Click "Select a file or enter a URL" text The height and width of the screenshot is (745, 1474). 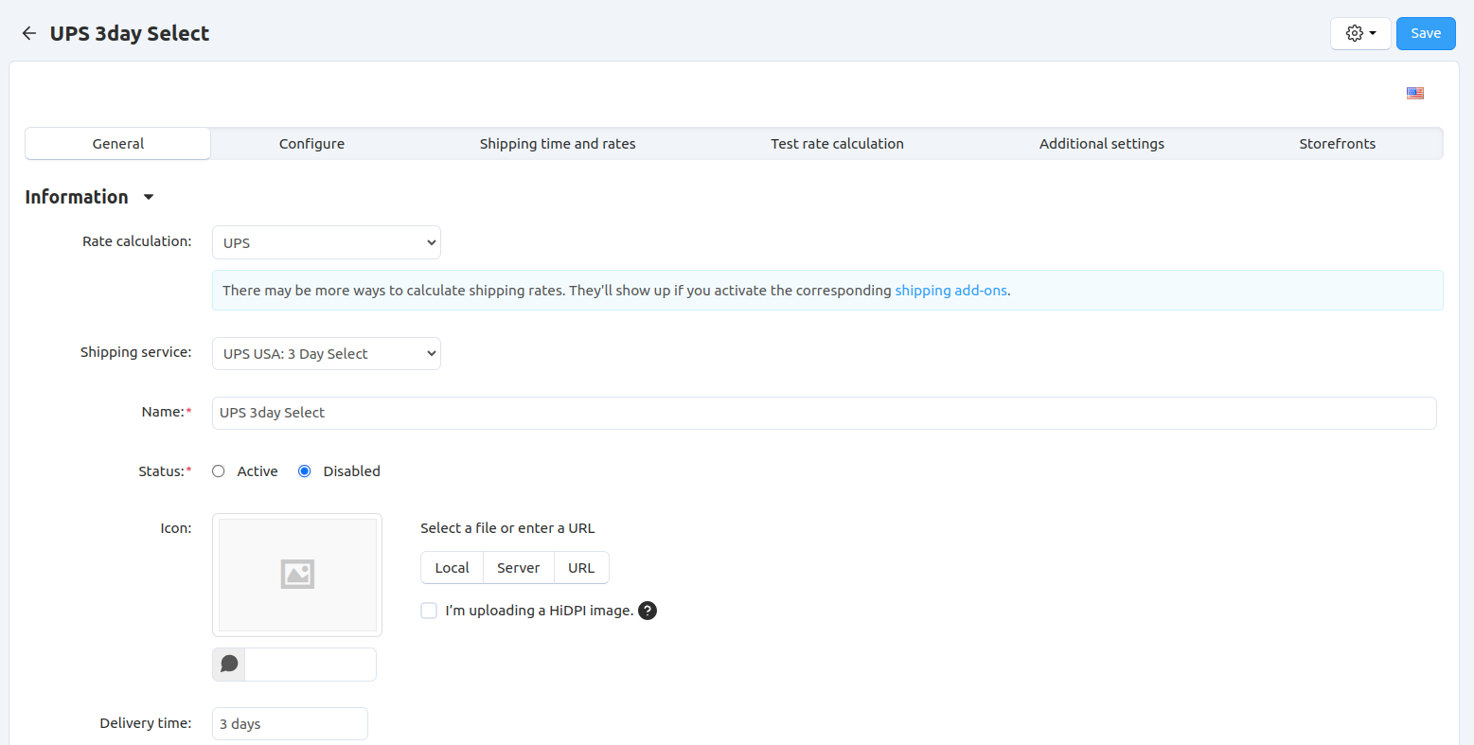(507, 528)
